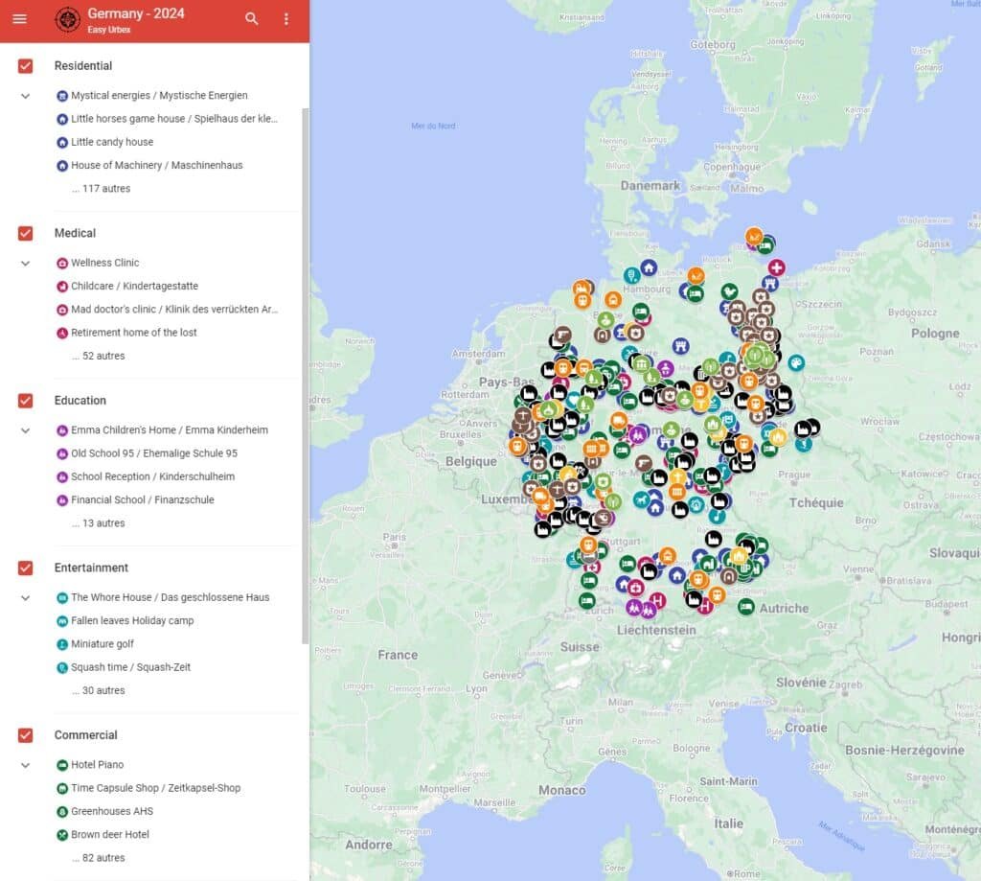Click the Mystical energies place icon
981x881 pixels.
(x=62, y=95)
